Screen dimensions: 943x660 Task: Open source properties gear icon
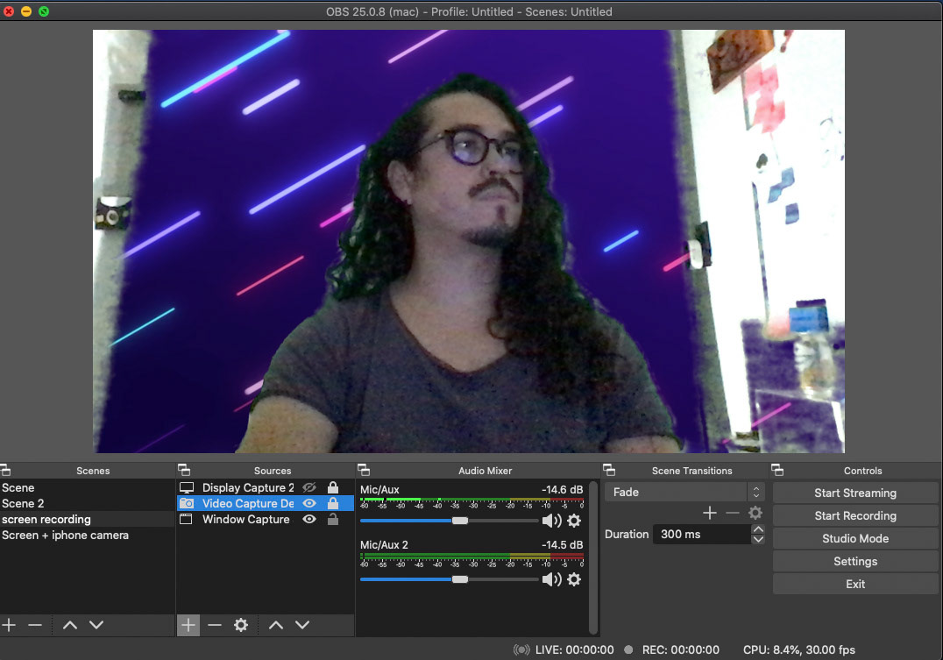(x=241, y=625)
